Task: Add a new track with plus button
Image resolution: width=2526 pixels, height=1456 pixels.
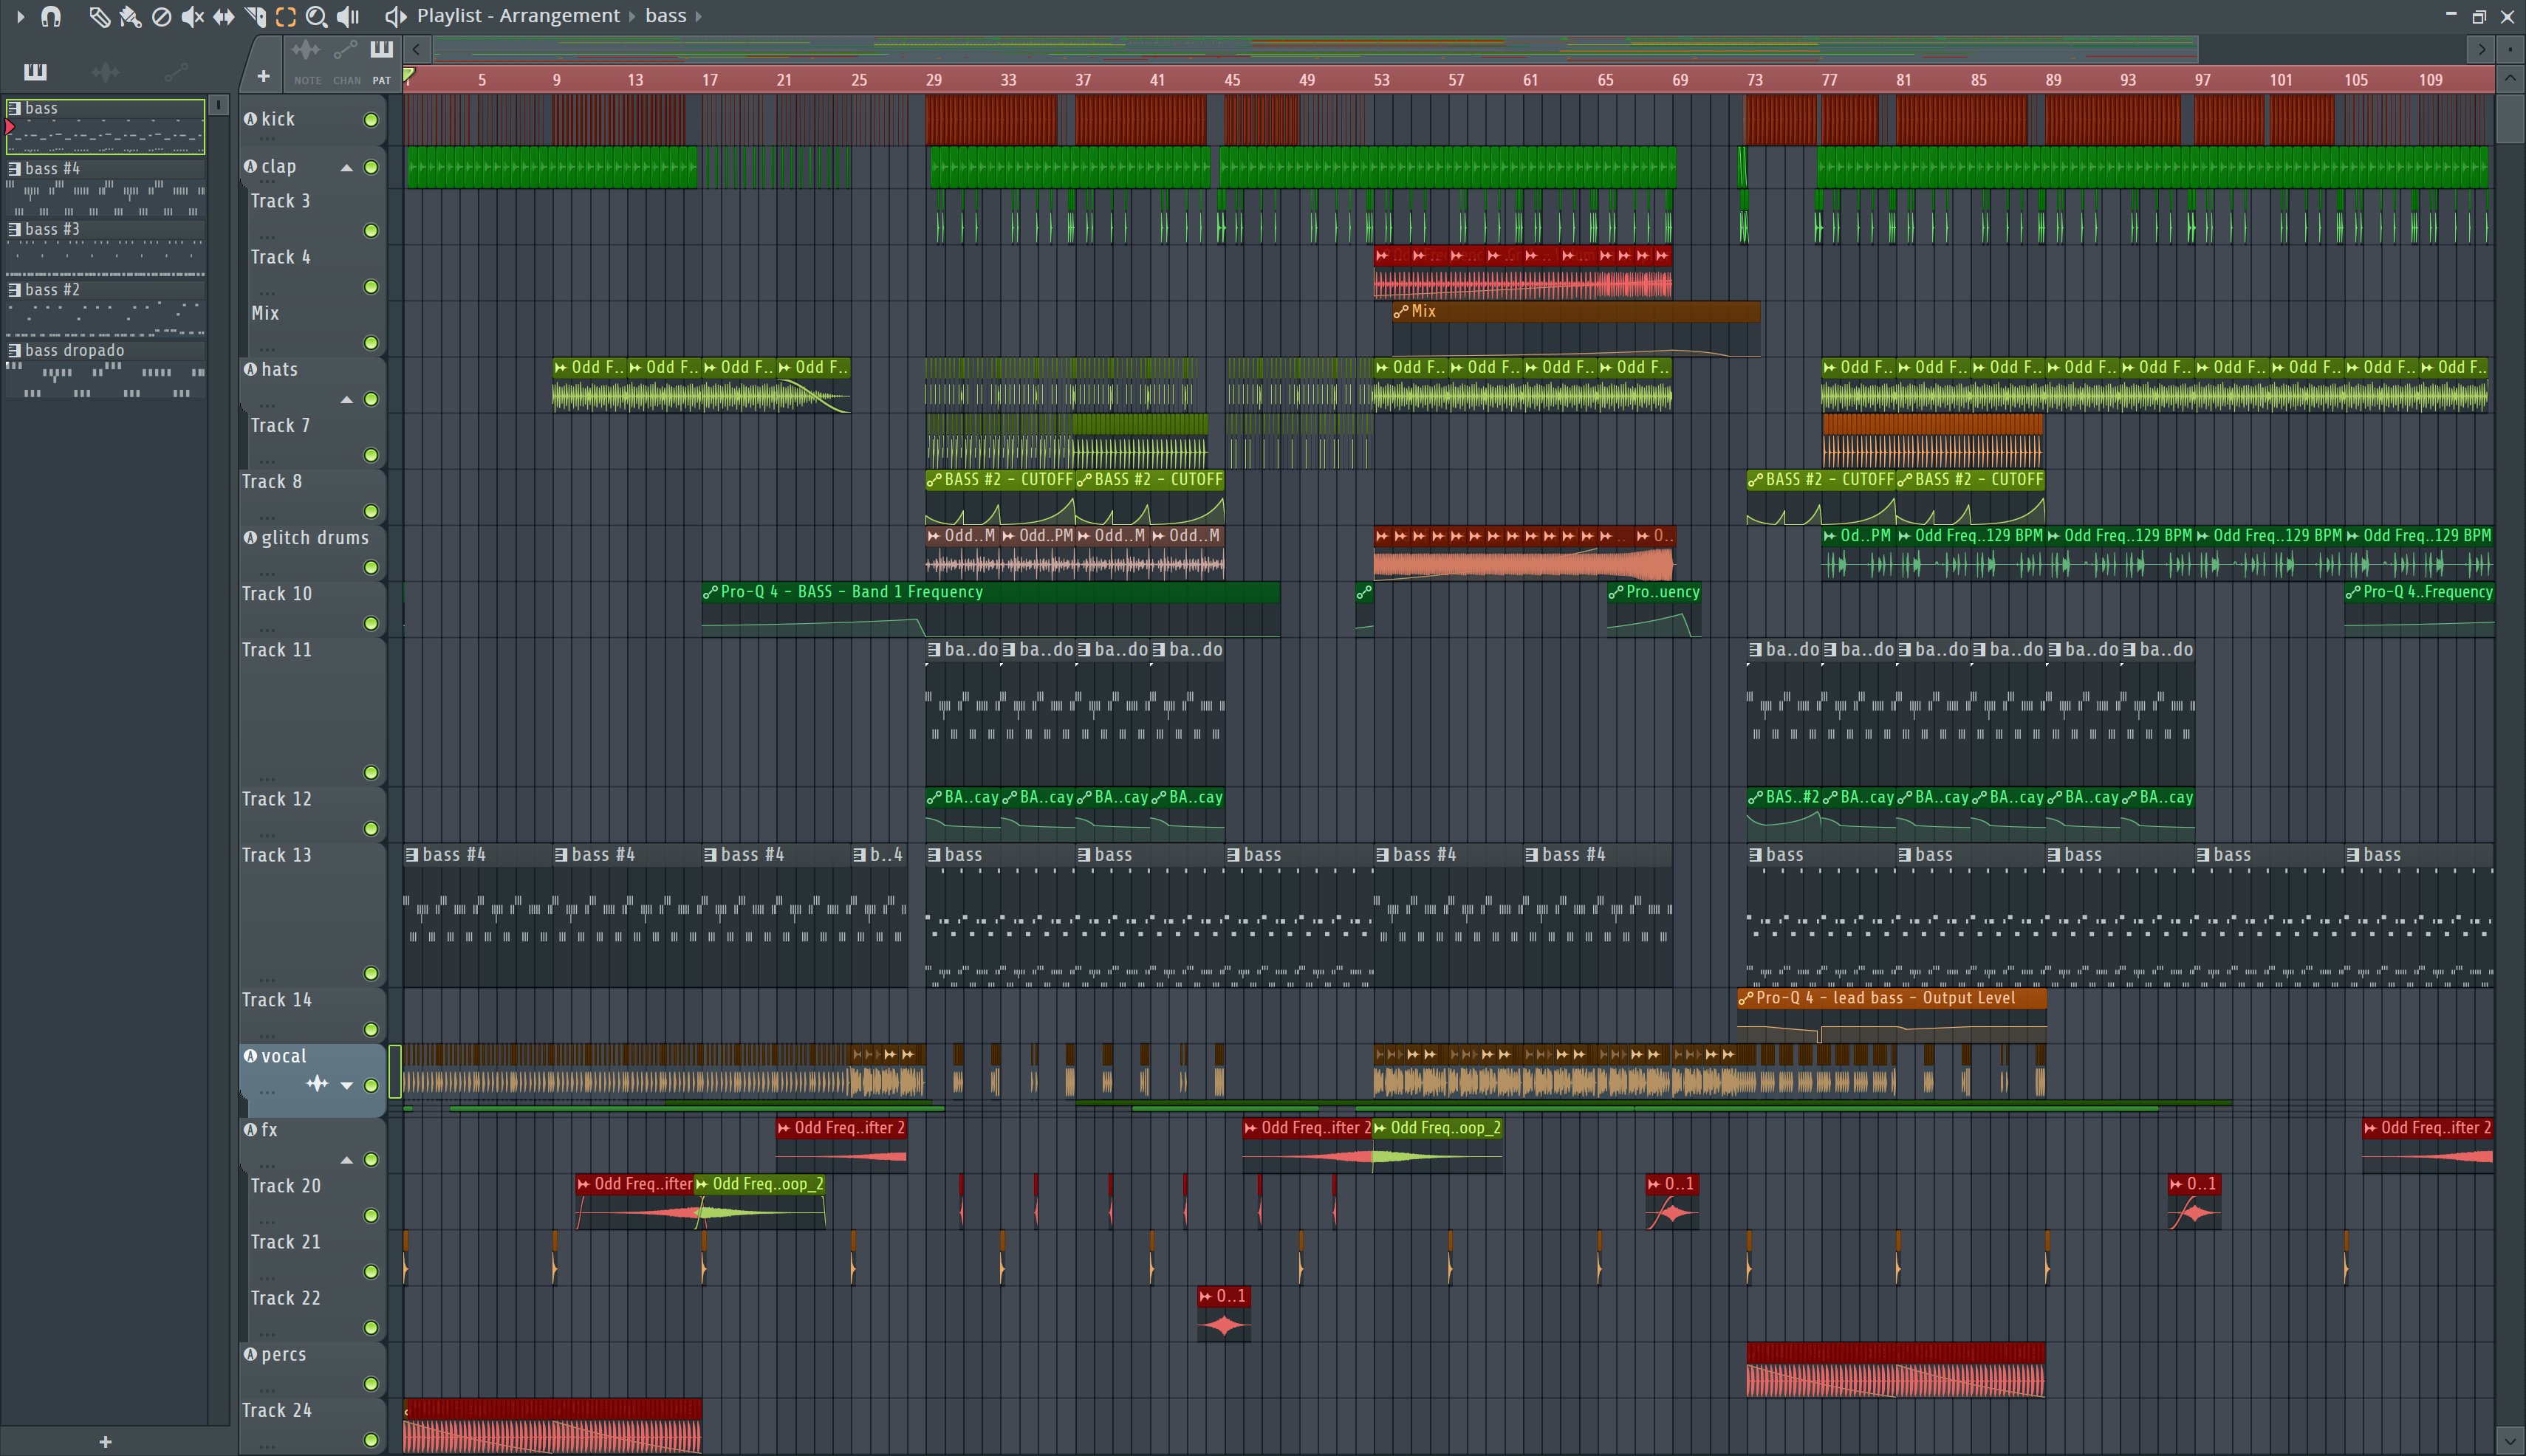Action: point(263,76)
